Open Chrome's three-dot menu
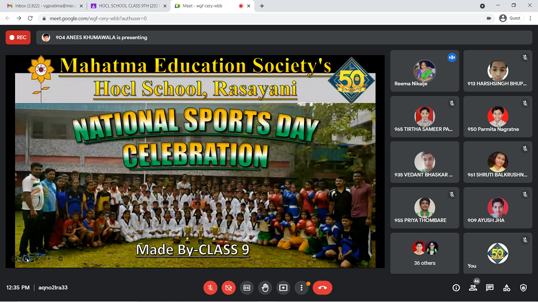Viewport: 538px width, 302px height. [529, 18]
